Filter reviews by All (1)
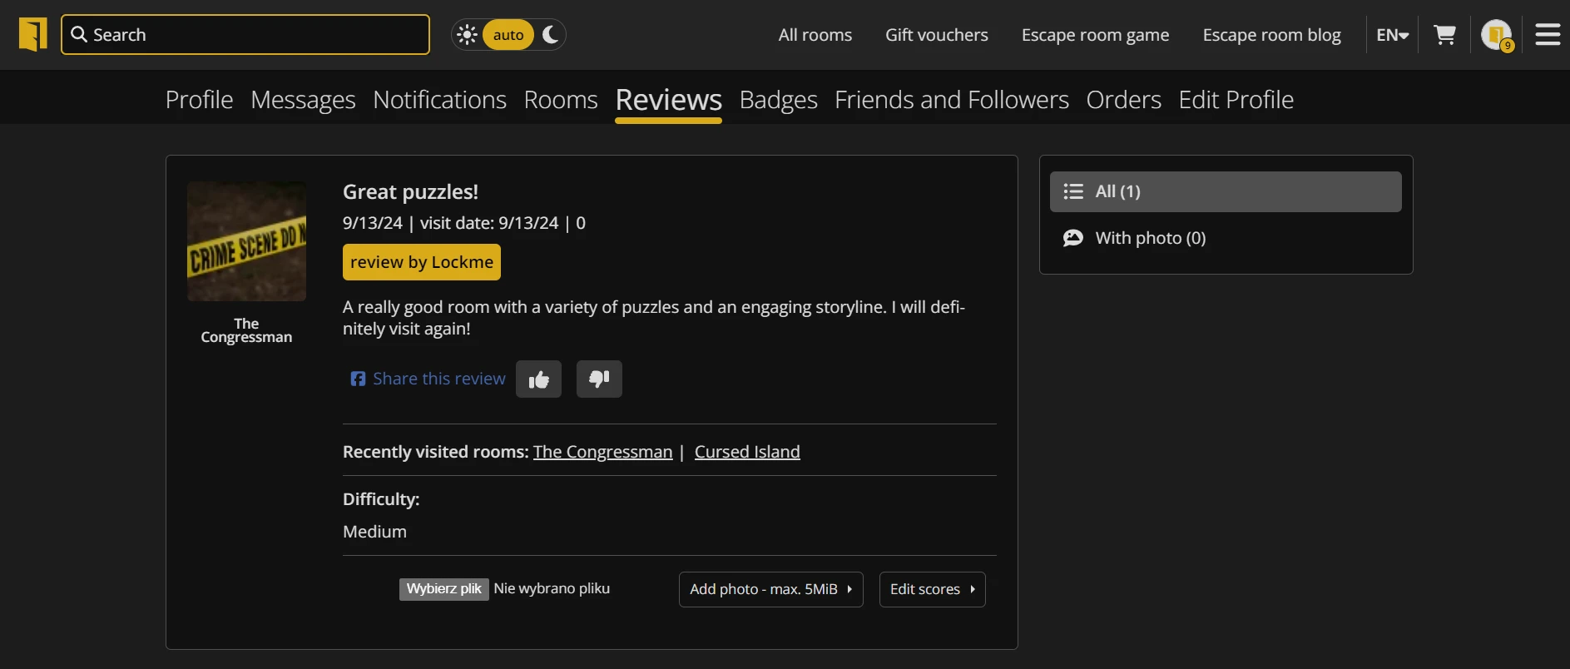This screenshot has height=669, width=1570. [1225, 191]
